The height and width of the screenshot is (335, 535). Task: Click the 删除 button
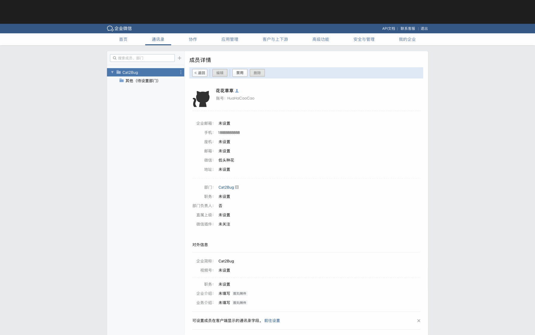click(x=257, y=73)
